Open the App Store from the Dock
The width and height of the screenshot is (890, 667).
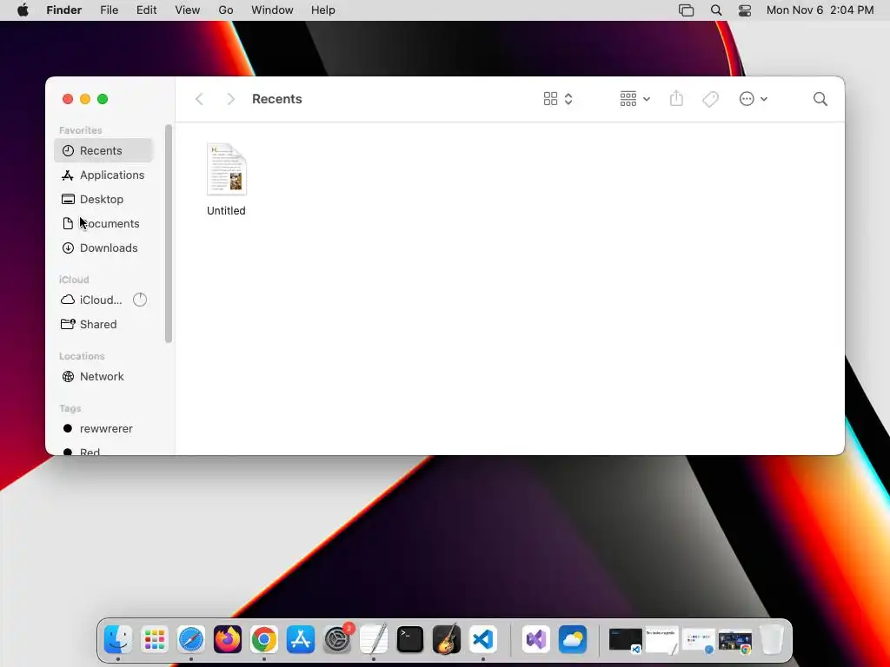[300, 640]
